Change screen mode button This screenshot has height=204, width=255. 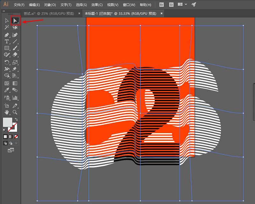pyautogui.click(x=11, y=150)
